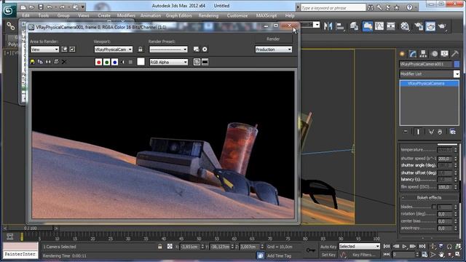Viewport: 466px width, 262px height.
Task: Click the Help question mark icon
Action: pos(409,7)
